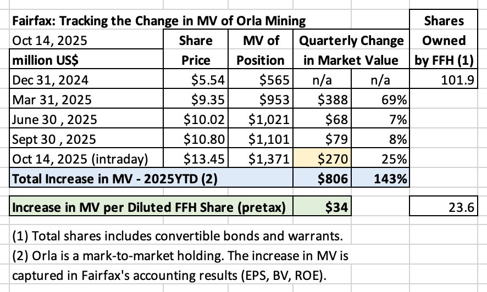Click the 101.9 shares owned cell
The image size is (487, 292).
tap(444, 80)
